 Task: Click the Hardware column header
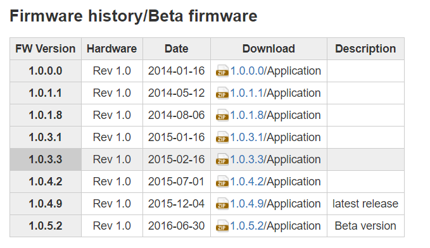coord(112,49)
